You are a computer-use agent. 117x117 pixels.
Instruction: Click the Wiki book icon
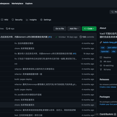coord(2,20)
